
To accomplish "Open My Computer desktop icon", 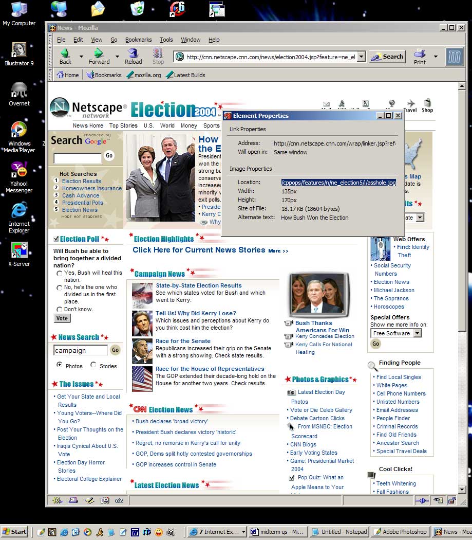I will [x=19, y=14].
